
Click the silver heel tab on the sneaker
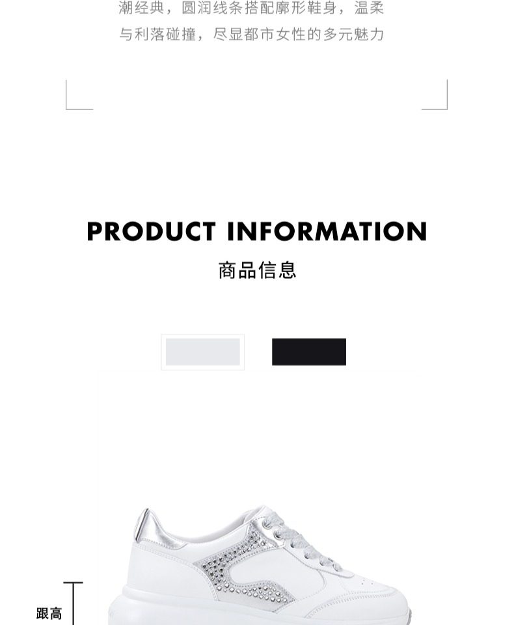[148, 526]
